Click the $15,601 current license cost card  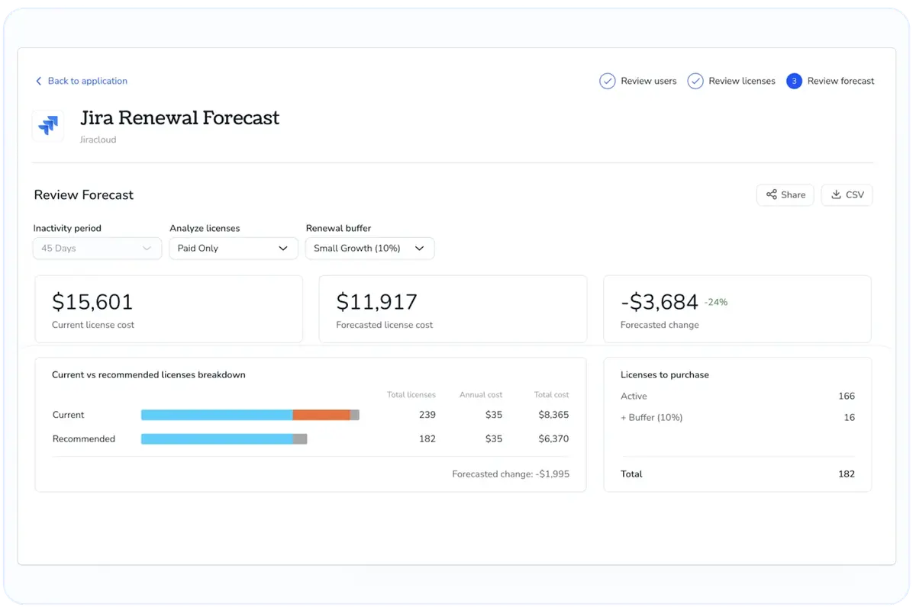point(169,309)
